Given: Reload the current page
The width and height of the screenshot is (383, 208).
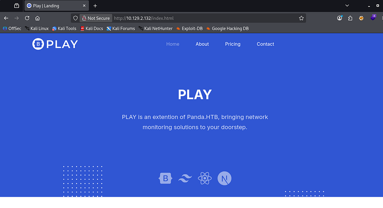Looking at the screenshot, I should pyautogui.click(x=27, y=18).
